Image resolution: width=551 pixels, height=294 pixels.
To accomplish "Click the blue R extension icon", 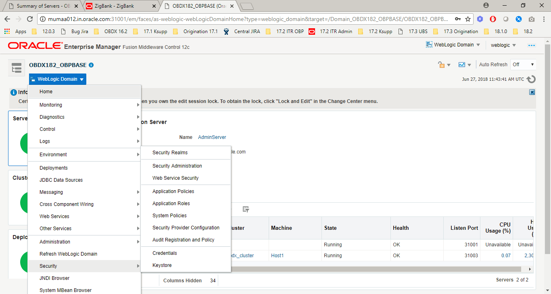I will pos(480,19).
